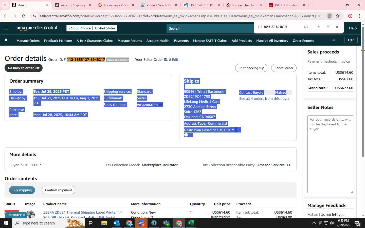Open the Seller Central hamburger menu

coord(6,28)
